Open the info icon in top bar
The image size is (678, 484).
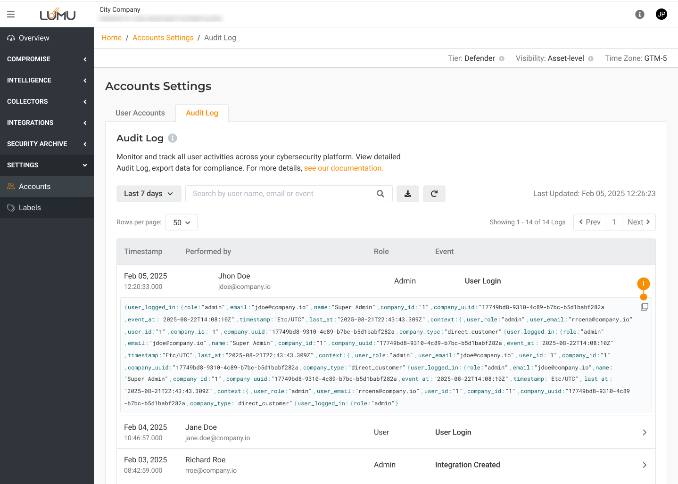[x=640, y=14]
